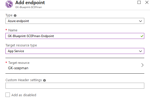Screen dimensions: 150x112
Task: Click into the Name input field
Action: click(x=75, y=36)
